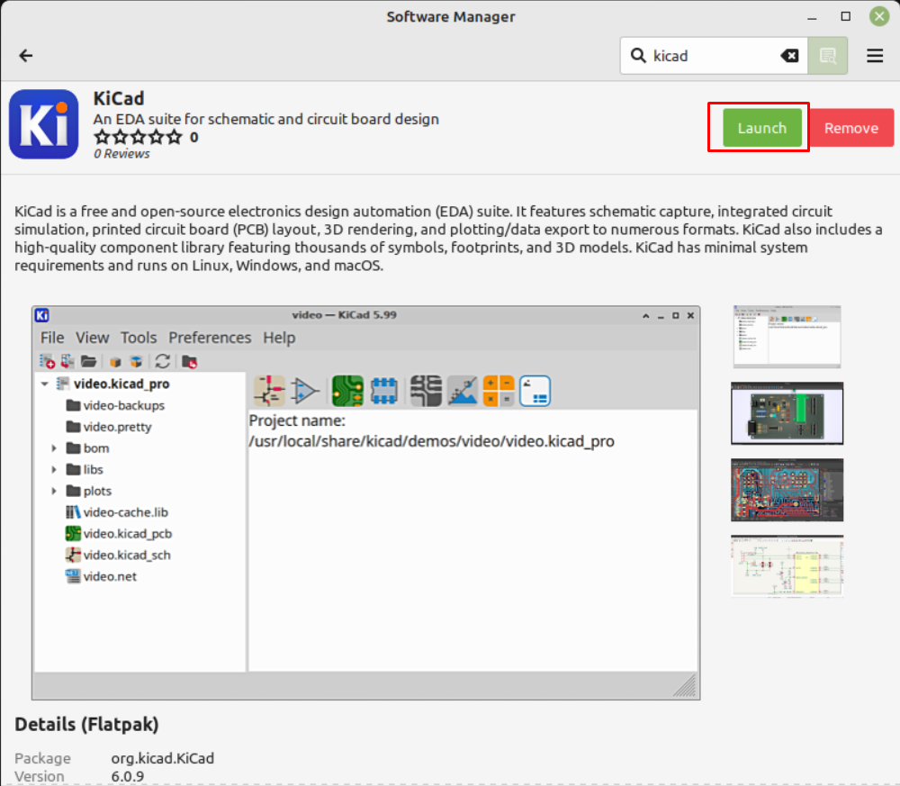The width and height of the screenshot is (900, 786).
Task: Select the 3D board rendering thumbnail
Action: coord(787,413)
